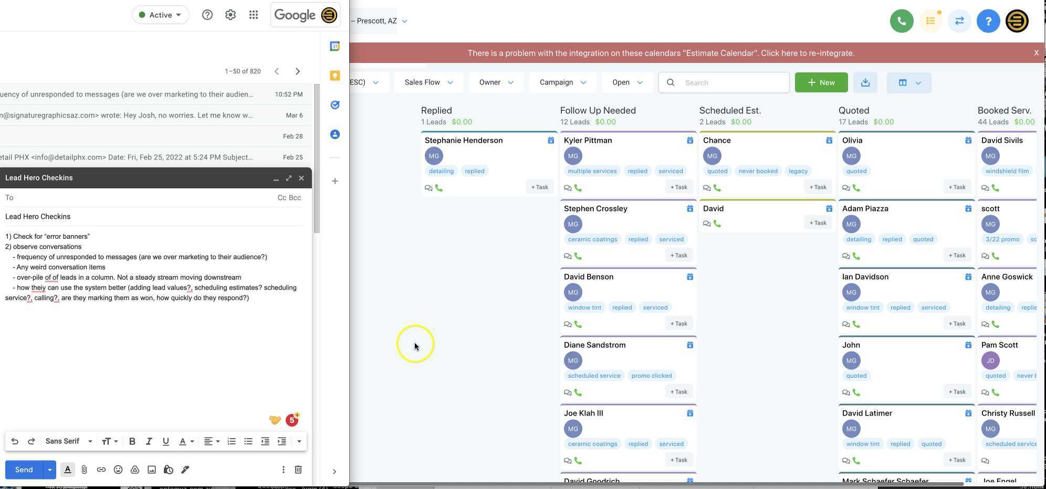The image size is (1046, 489).
Task: Insert an emoji in the draft
Action: pos(118,470)
